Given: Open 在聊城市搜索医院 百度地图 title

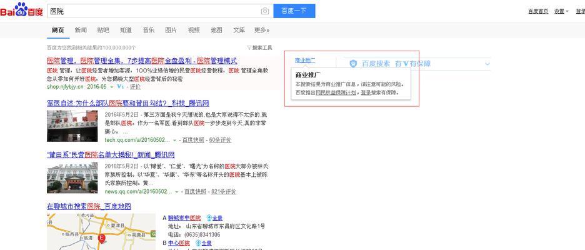Looking at the screenshot, I should coord(89,206).
